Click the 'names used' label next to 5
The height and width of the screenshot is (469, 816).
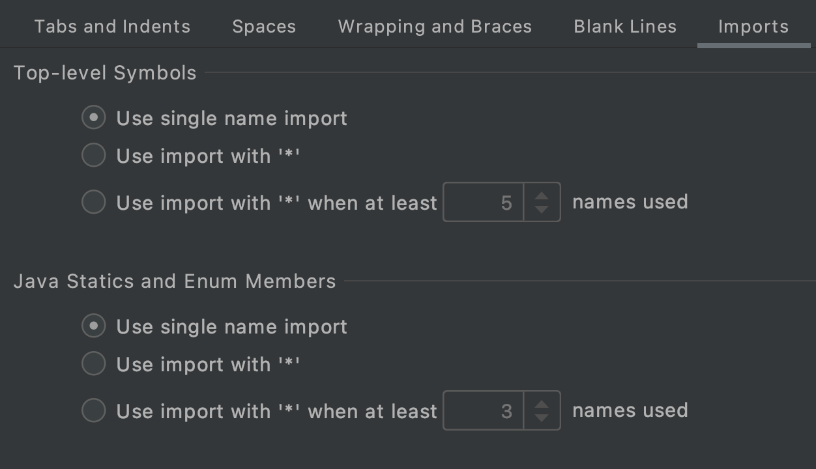(630, 202)
